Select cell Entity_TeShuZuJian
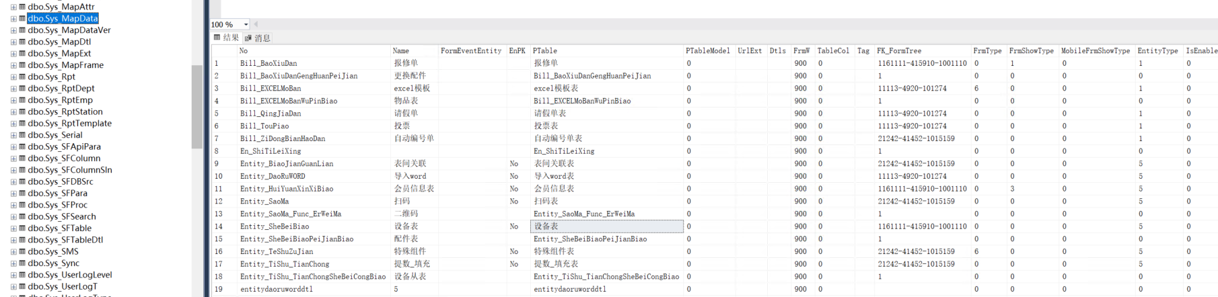This screenshot has width=1218, height=297. pyautogui.click(x=314, y=251)
